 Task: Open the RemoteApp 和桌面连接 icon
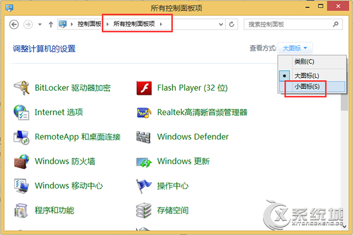click(21, 137)
